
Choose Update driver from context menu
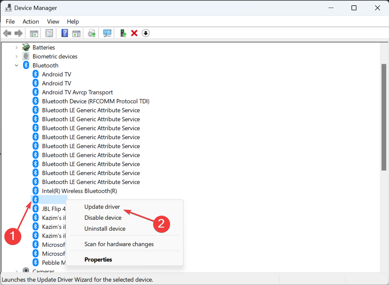[102, 207]
